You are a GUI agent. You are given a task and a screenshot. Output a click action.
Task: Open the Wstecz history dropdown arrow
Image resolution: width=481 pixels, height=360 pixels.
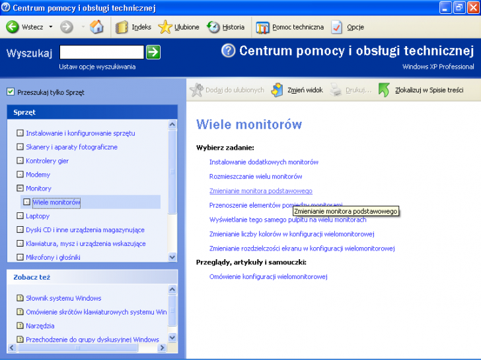(x=51, y=27)
